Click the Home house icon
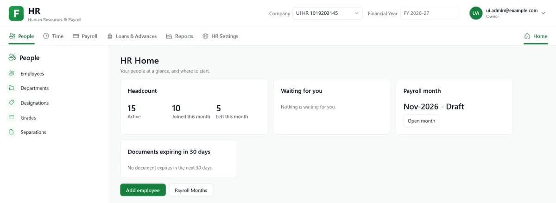This screenshot has height=203, width=556. point(527,36)
